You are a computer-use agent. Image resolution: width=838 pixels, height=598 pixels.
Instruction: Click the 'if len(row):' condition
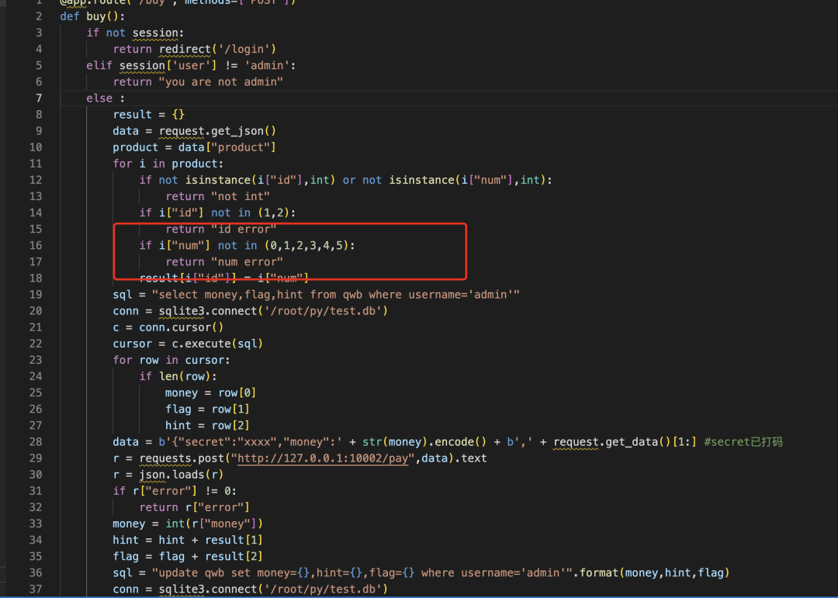click(x=178, y=376)
